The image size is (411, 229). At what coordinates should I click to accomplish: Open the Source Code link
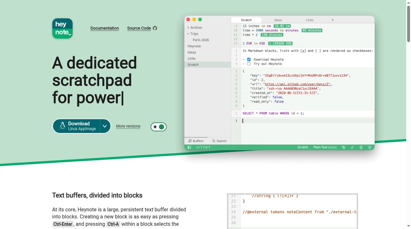point(139,28)
